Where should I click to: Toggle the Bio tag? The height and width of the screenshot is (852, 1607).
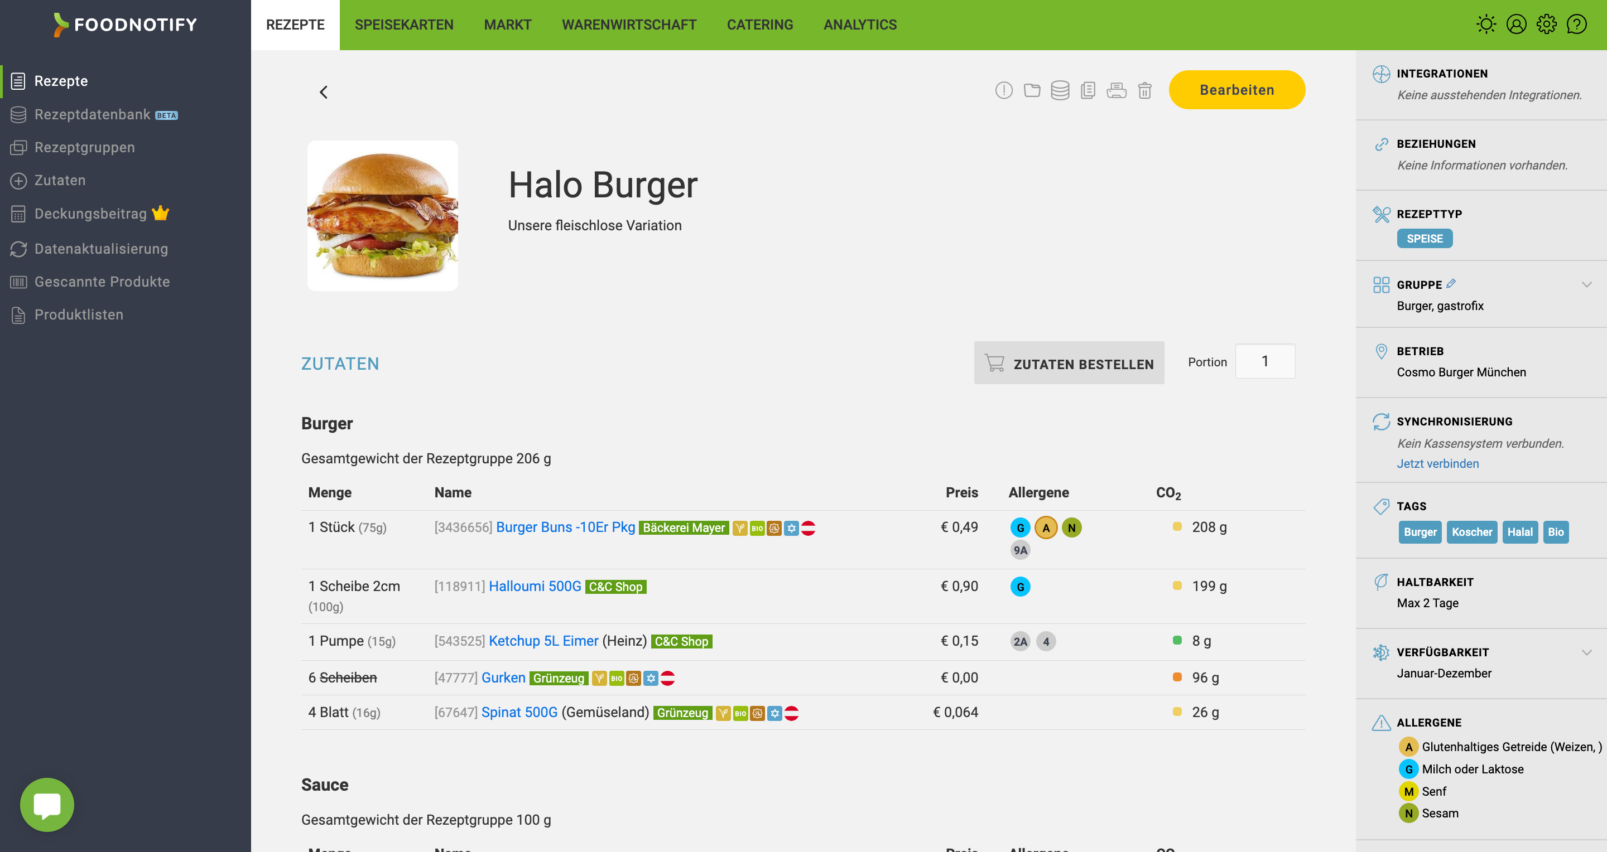click(1556, 531)
